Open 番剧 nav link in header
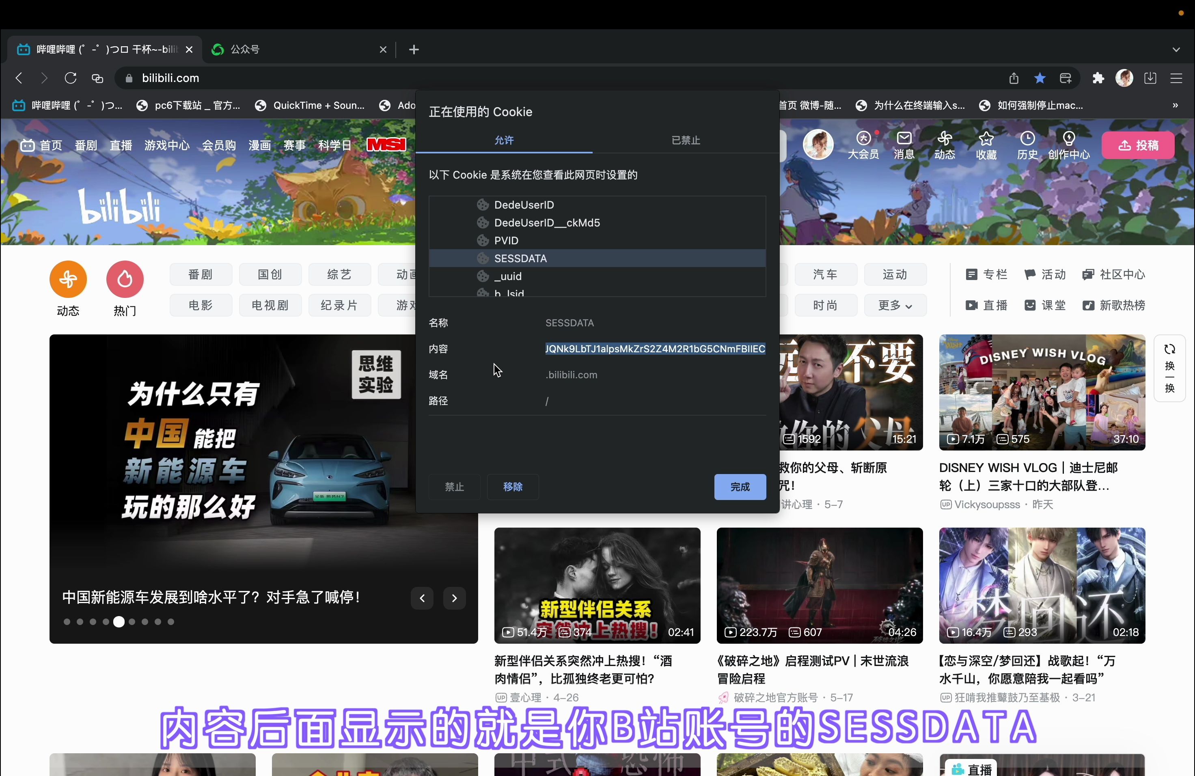The image size is (1195, 776). 86,146
